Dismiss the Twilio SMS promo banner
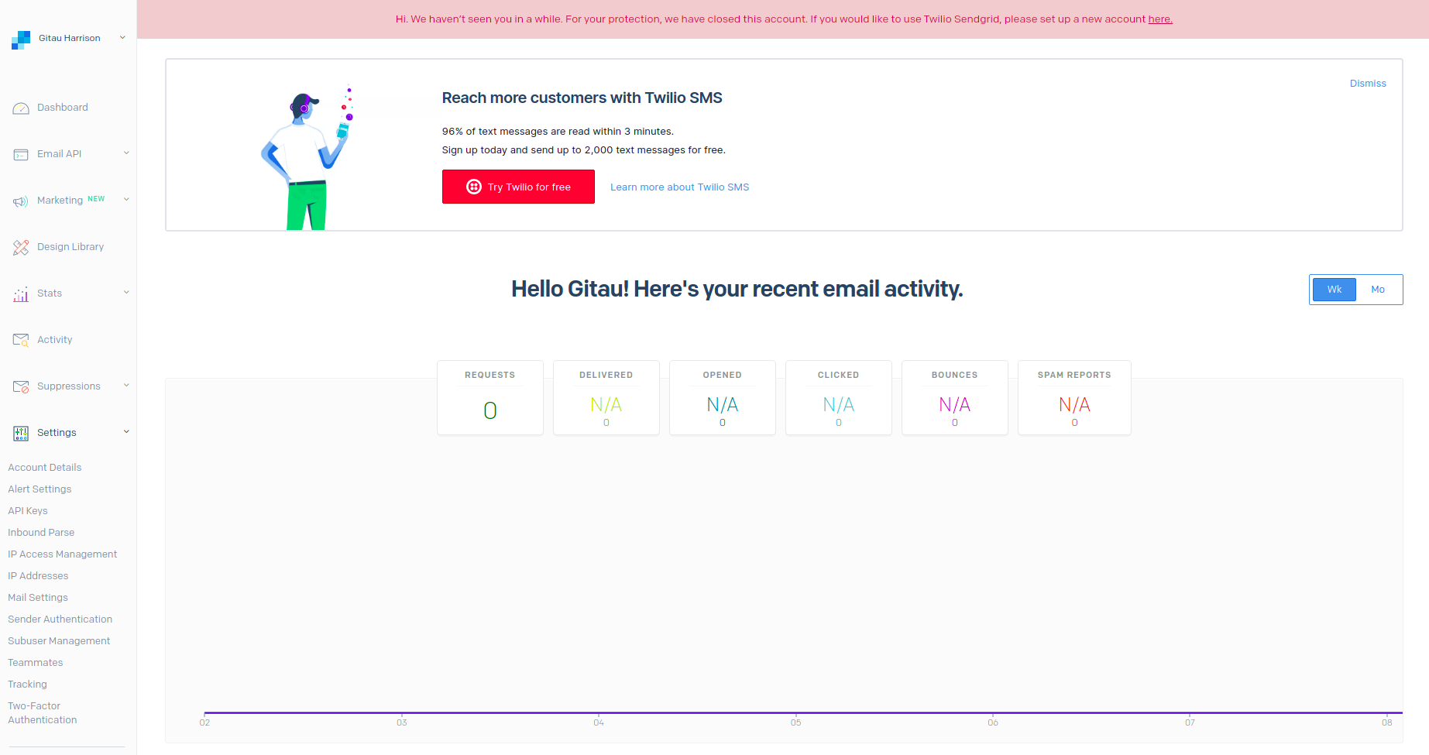Viewport: 1429px width, 755px height. click(x=1368, y=84)
